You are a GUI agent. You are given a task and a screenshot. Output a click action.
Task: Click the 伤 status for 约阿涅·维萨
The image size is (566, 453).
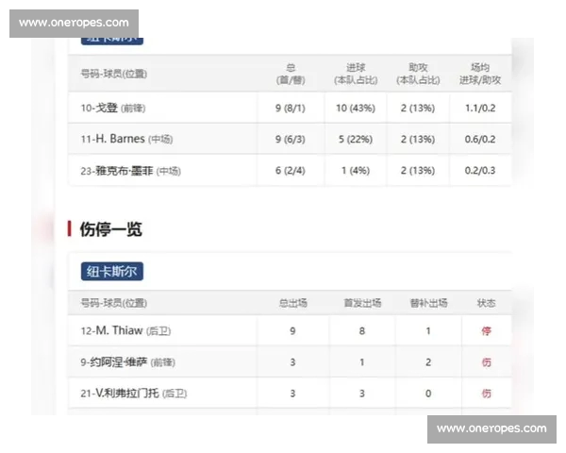486,362
